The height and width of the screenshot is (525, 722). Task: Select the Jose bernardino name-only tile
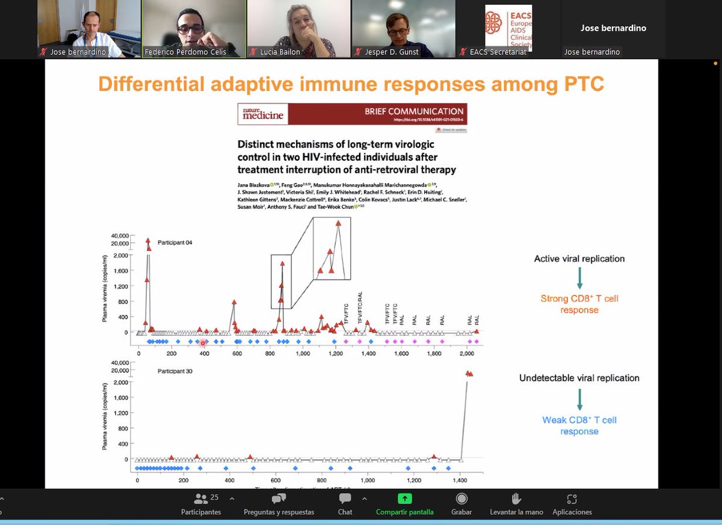(x=613, y=28)
